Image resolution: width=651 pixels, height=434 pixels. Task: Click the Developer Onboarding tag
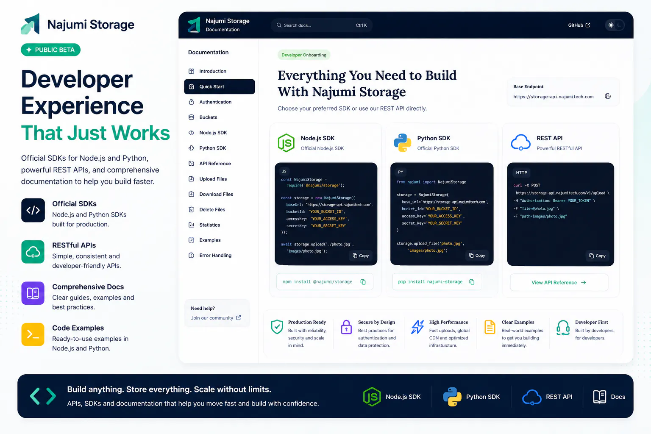click(x=304, y=55)
